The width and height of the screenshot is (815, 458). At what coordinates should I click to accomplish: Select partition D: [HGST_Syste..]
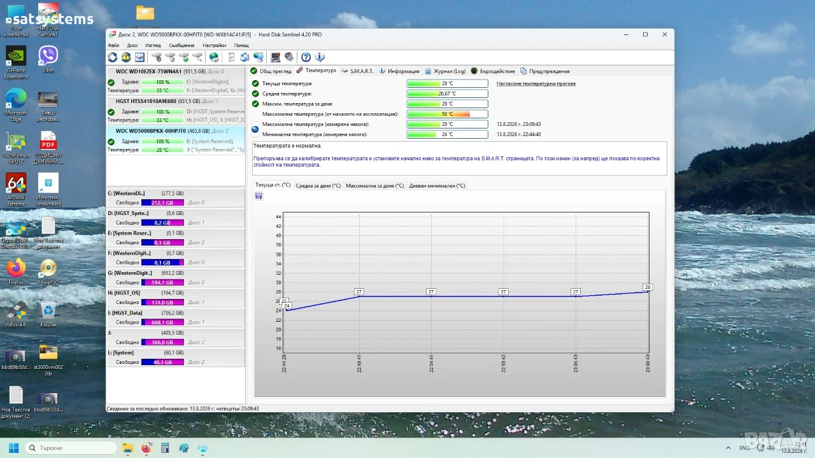[175, 218]
